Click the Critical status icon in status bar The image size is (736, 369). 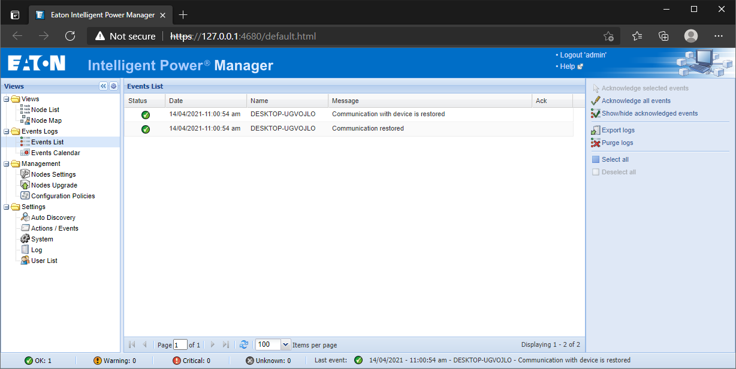(176, 361)
